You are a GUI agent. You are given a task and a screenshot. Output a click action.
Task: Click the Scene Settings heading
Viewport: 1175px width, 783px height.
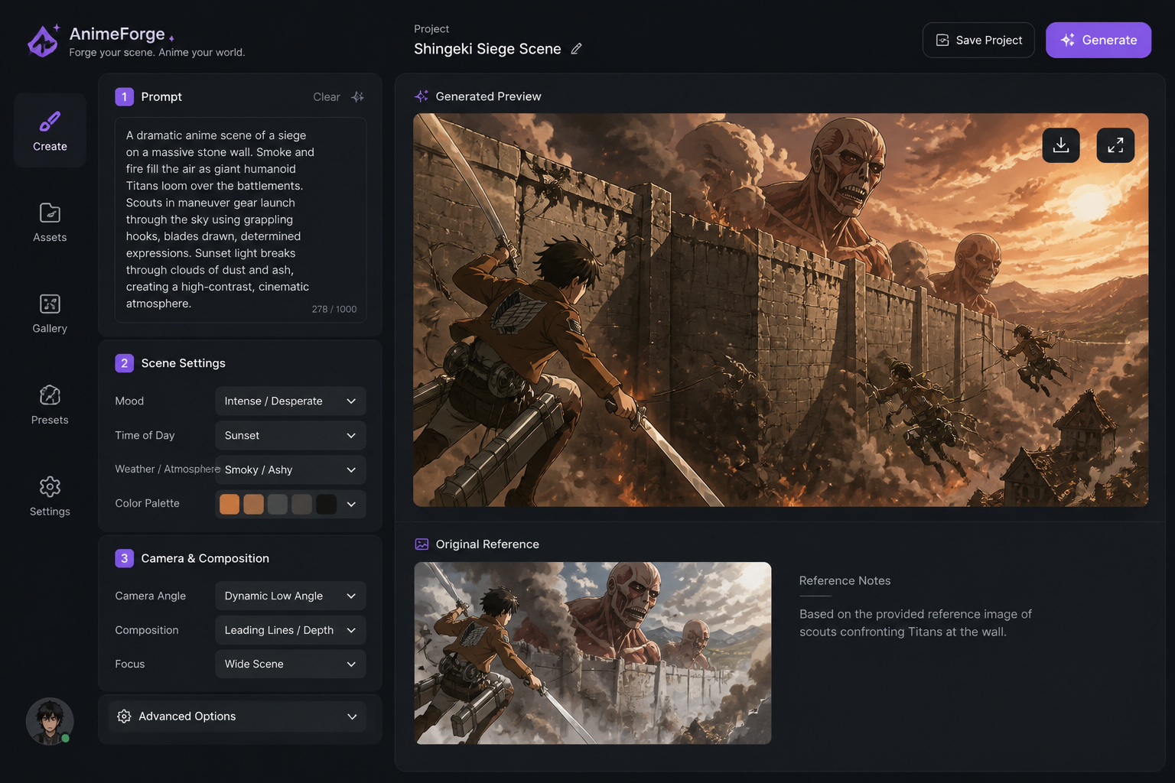184,363
